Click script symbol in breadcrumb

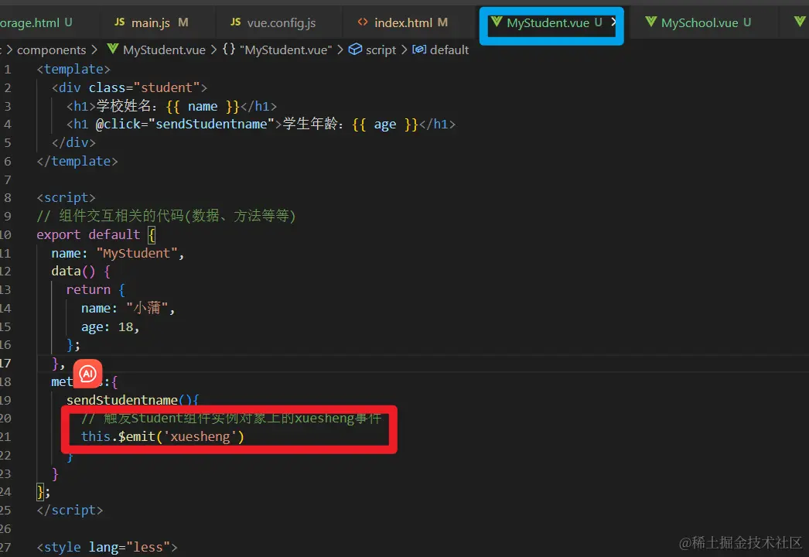381,50
